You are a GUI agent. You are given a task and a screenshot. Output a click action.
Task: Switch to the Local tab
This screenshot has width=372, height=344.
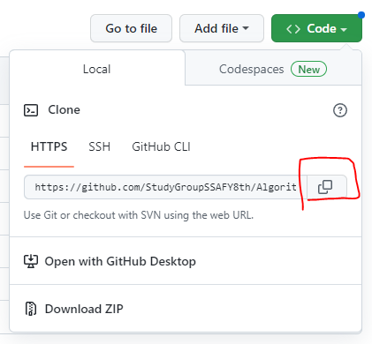click(97, 70)
